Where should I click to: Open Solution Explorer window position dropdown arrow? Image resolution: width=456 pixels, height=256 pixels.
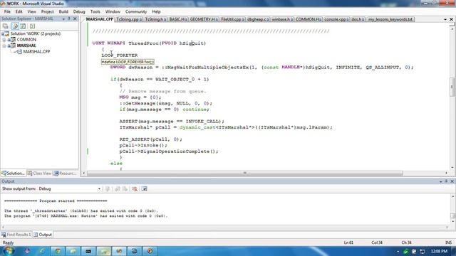point(63,19)
